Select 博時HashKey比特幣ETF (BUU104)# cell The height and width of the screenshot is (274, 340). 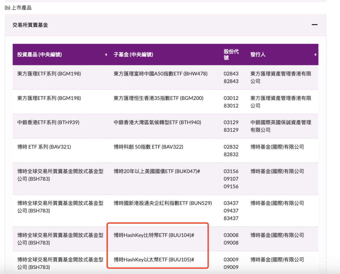click(154, 235)
